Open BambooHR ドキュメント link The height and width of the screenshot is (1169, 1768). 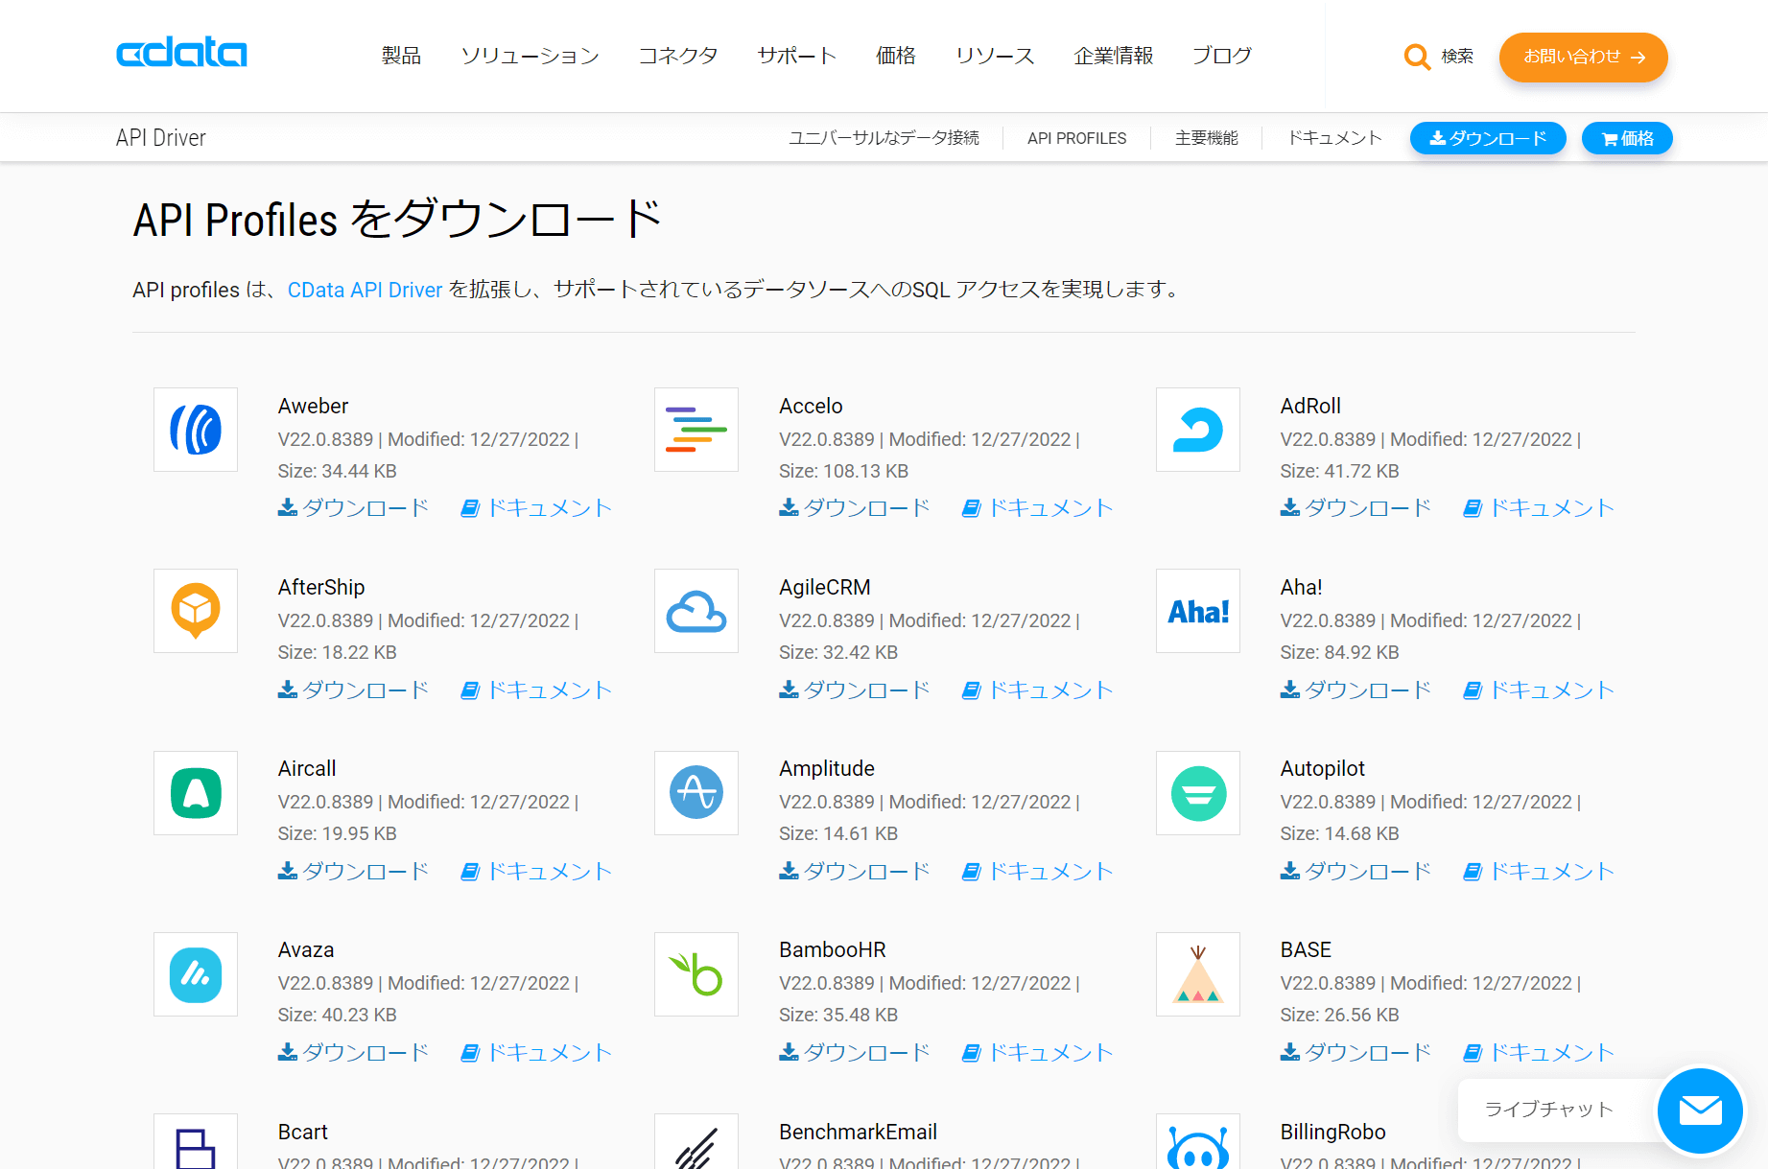pos(1038,1052)
